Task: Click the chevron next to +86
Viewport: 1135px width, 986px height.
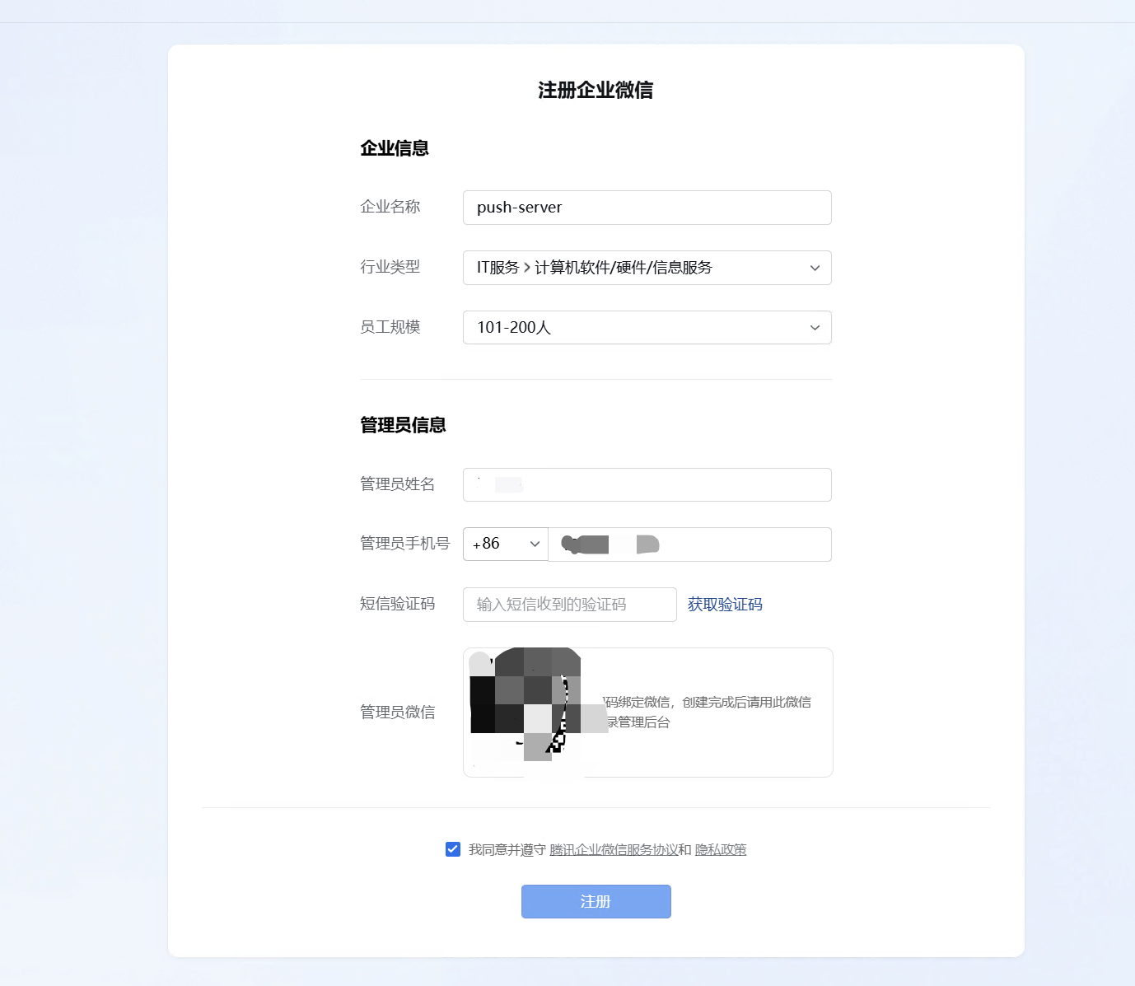Action: (535, 544)
